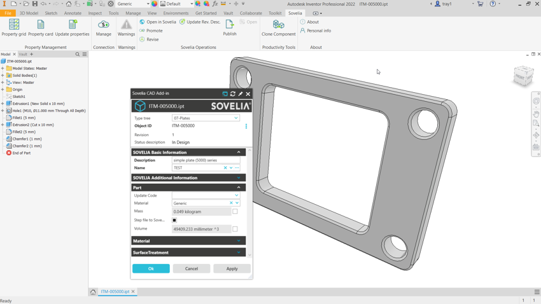This screenshot has height=304, width=541.
Task: Click the Cancel button
Action: point(192,268)
